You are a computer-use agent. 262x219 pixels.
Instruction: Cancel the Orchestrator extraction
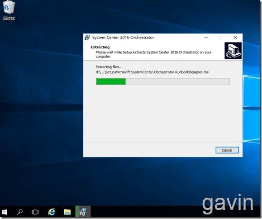pos(227,150)
